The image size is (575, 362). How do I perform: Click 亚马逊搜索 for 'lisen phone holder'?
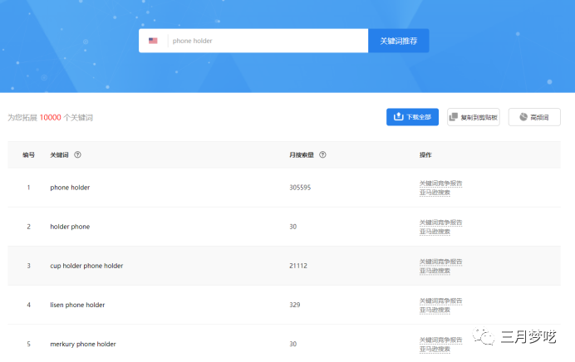[x=435, y=309]
